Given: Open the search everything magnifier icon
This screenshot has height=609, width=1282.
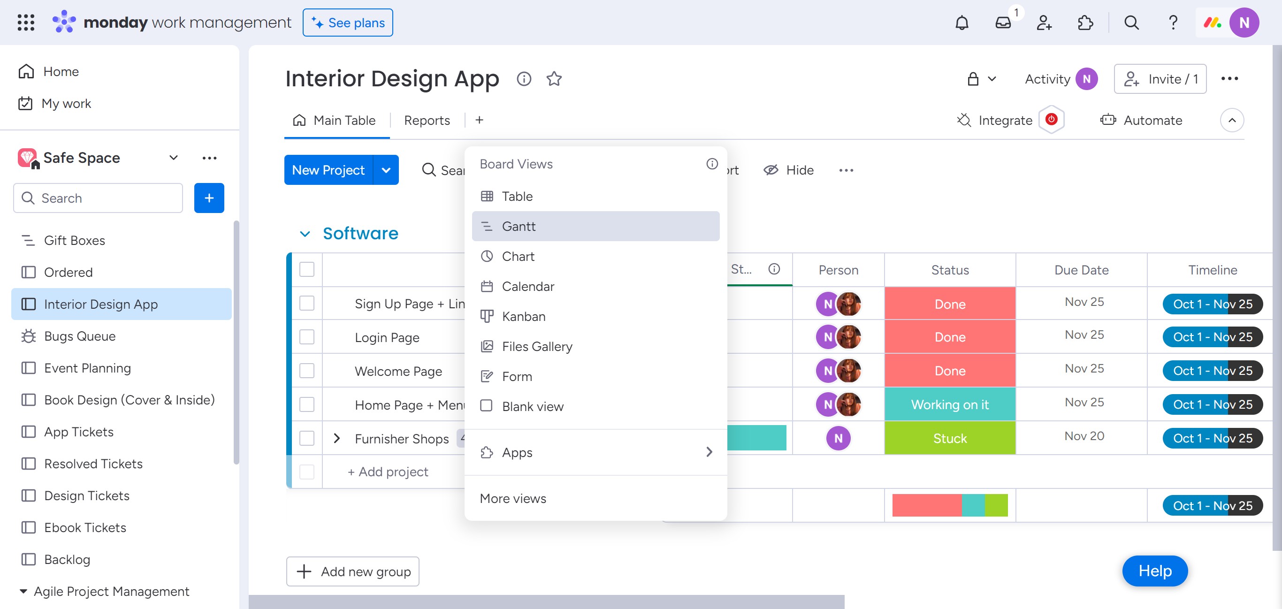Looking at the screenshot, I should tap(1131, 23).
